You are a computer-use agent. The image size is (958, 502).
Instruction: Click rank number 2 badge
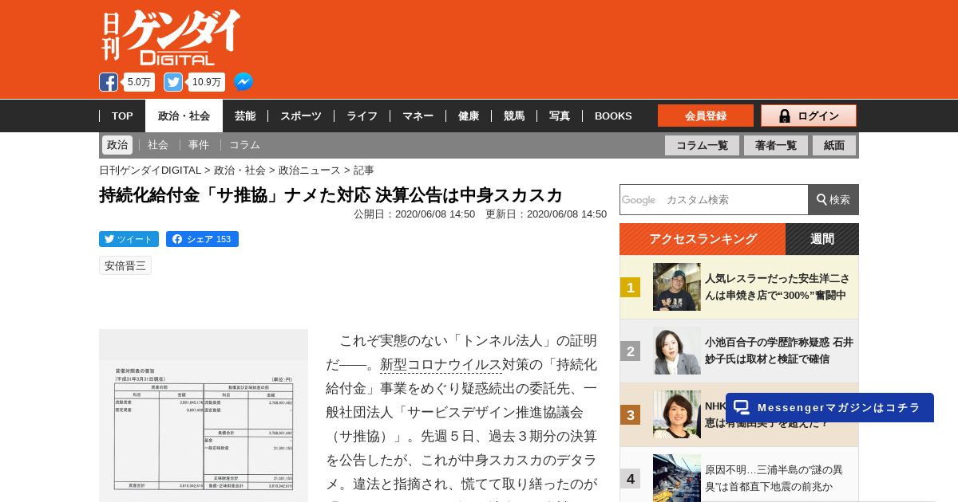tap(631, 351)
